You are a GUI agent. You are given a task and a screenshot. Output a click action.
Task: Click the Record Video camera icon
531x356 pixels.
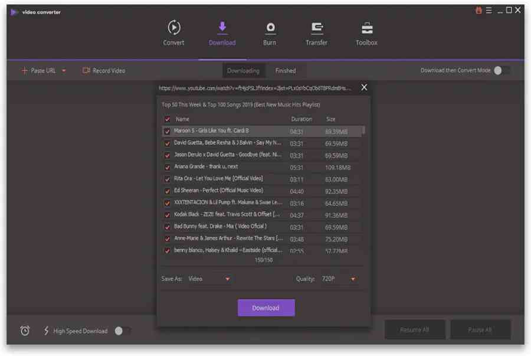coord(86,71)
